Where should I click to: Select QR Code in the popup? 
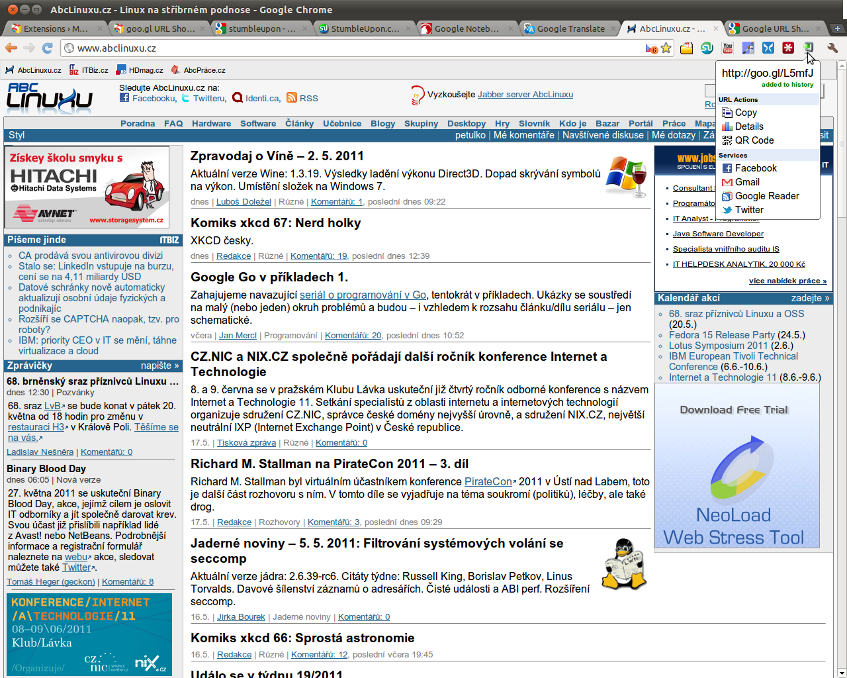click(x=754, y=140)
